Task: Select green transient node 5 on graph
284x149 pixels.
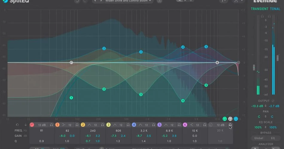Action: pyautogui.click(x=206, y=85)
